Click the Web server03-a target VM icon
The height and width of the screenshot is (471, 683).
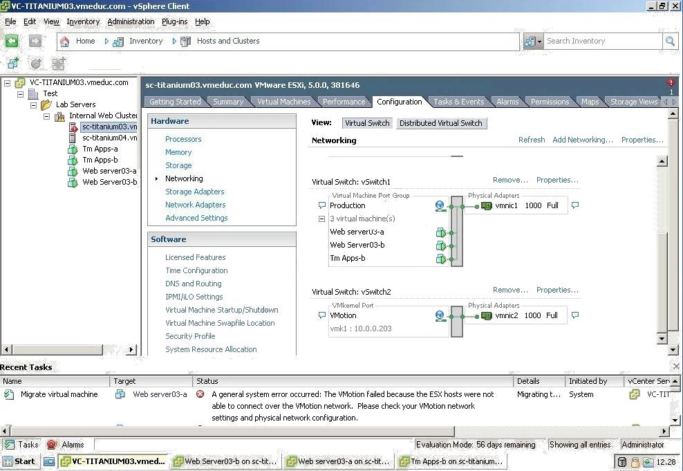coord(120,394)
